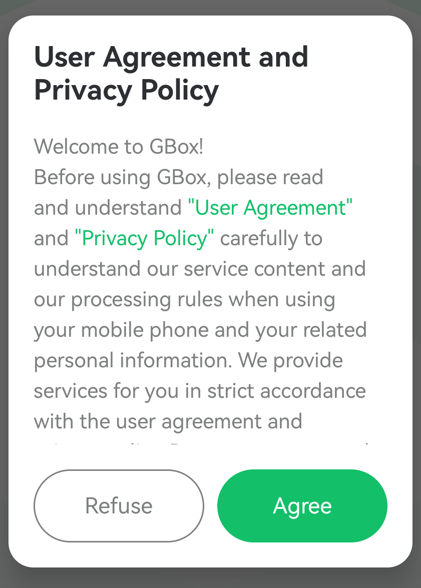Click the "personal information. We provide" line
421x588 pixels.
click(x=188, y=360)
